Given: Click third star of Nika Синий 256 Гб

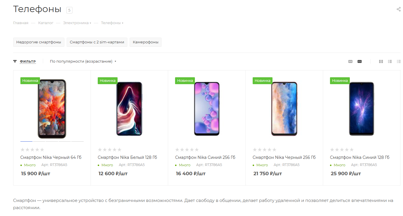Looking at the screenshot, I should [x=187, y=150].
